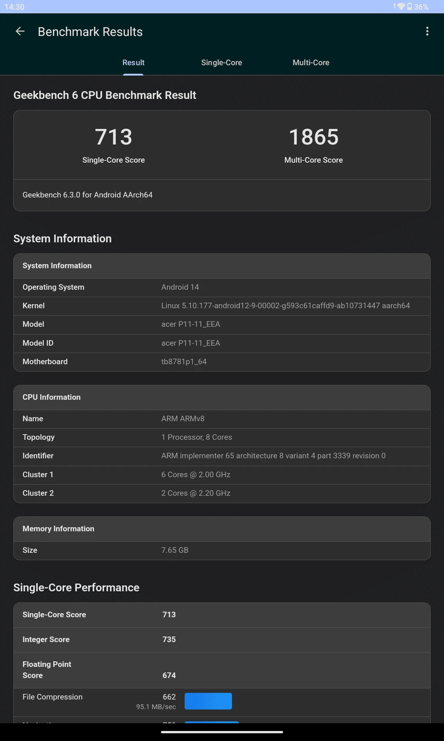The image size is (444, 741).
Task: Go back with the arrow icon
Action: pos(20,31)
